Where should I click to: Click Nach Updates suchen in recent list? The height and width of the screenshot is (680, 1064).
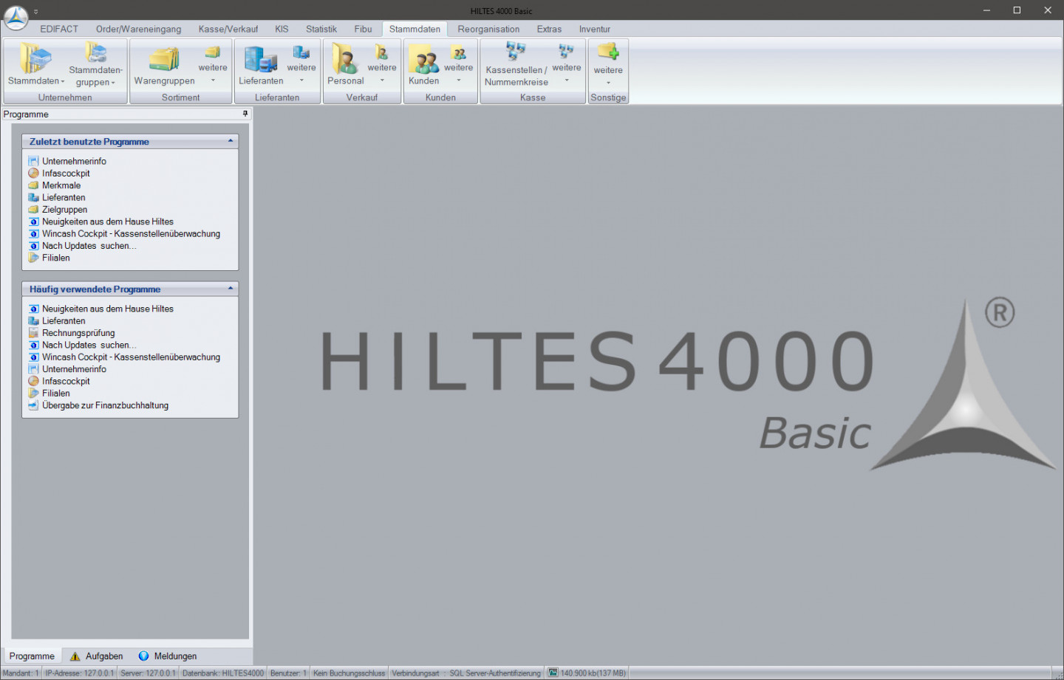point(89,246)
